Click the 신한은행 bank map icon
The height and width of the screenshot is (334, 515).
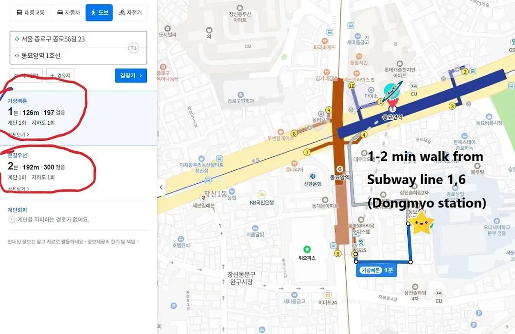pos(313,176)
